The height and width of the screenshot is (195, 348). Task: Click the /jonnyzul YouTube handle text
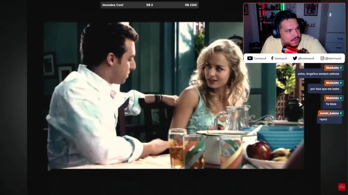click(260, 58)
